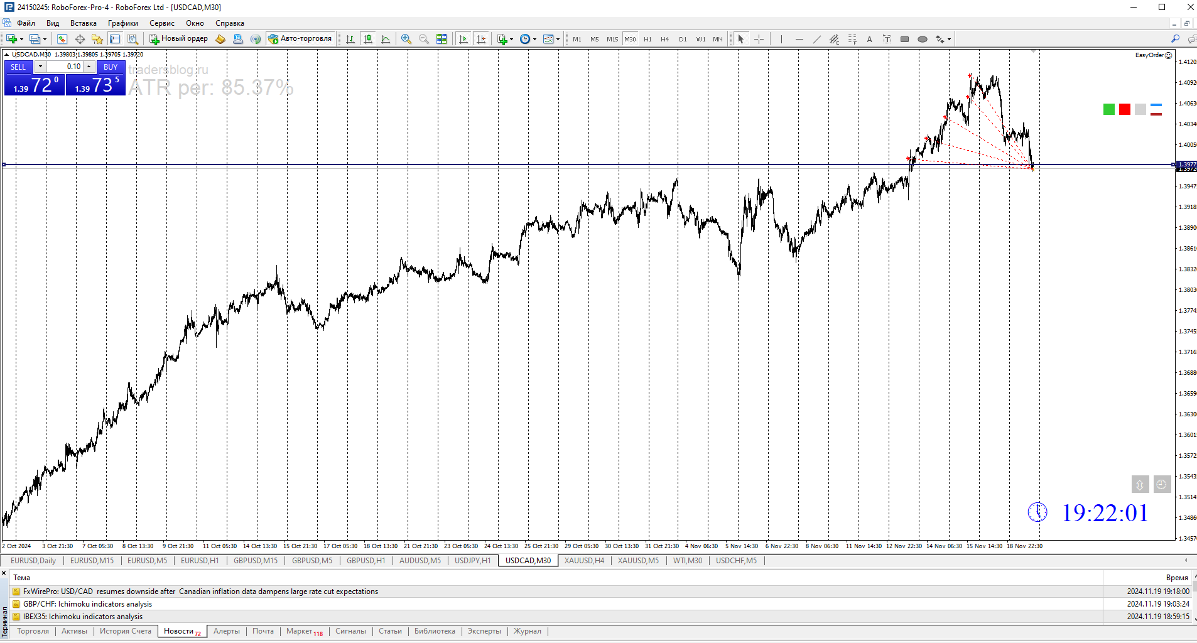
Task: Click the Zoom In magnifier icon
Action: 406,39
